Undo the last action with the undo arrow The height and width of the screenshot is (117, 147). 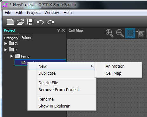pos(40,22)
